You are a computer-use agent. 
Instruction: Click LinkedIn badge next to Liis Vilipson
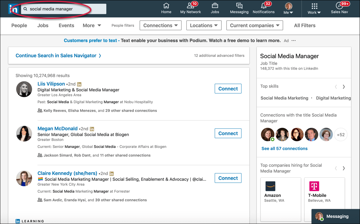(x=79, y=84)
